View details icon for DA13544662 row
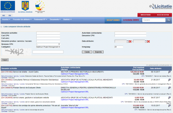Viewport: 173px width, 113px height. [170, 80]
